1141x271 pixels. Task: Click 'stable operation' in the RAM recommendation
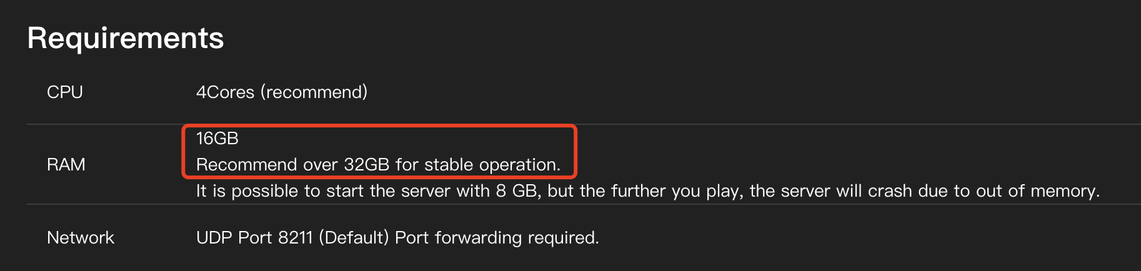492,165
